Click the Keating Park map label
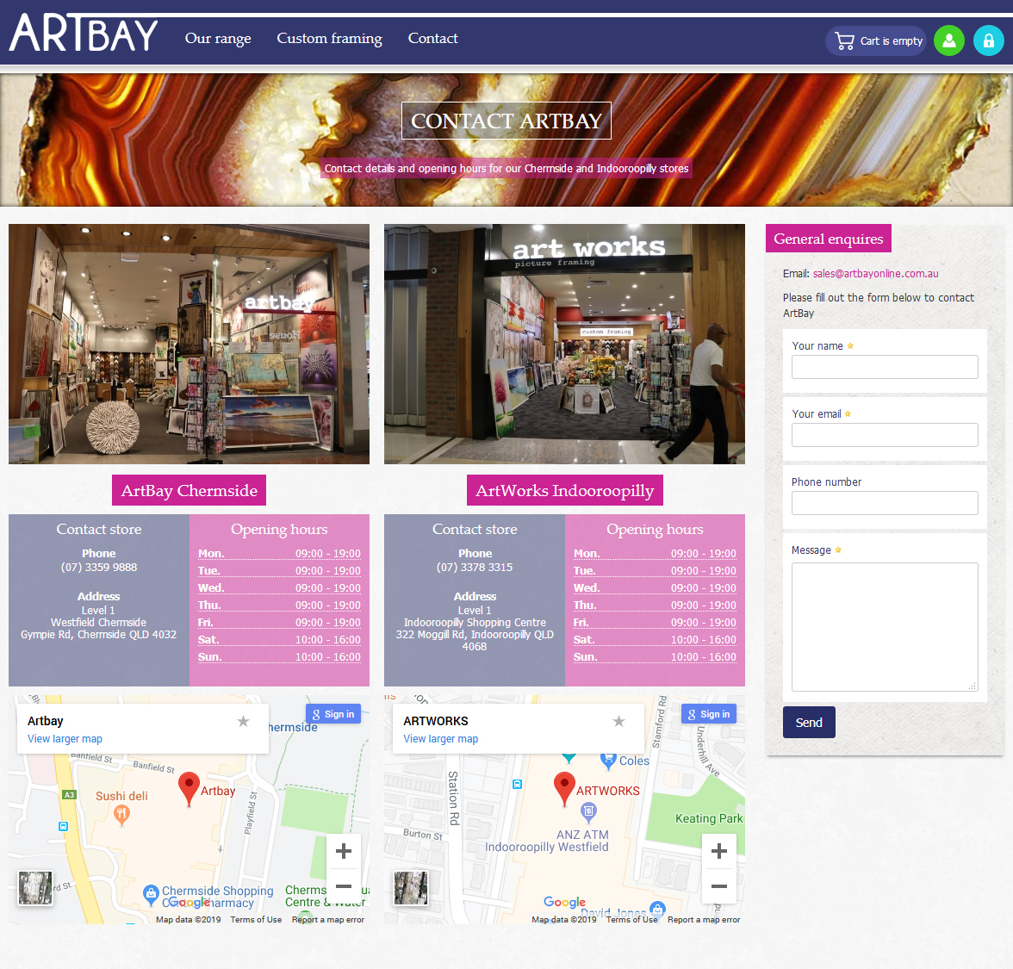 click(709, 818)
